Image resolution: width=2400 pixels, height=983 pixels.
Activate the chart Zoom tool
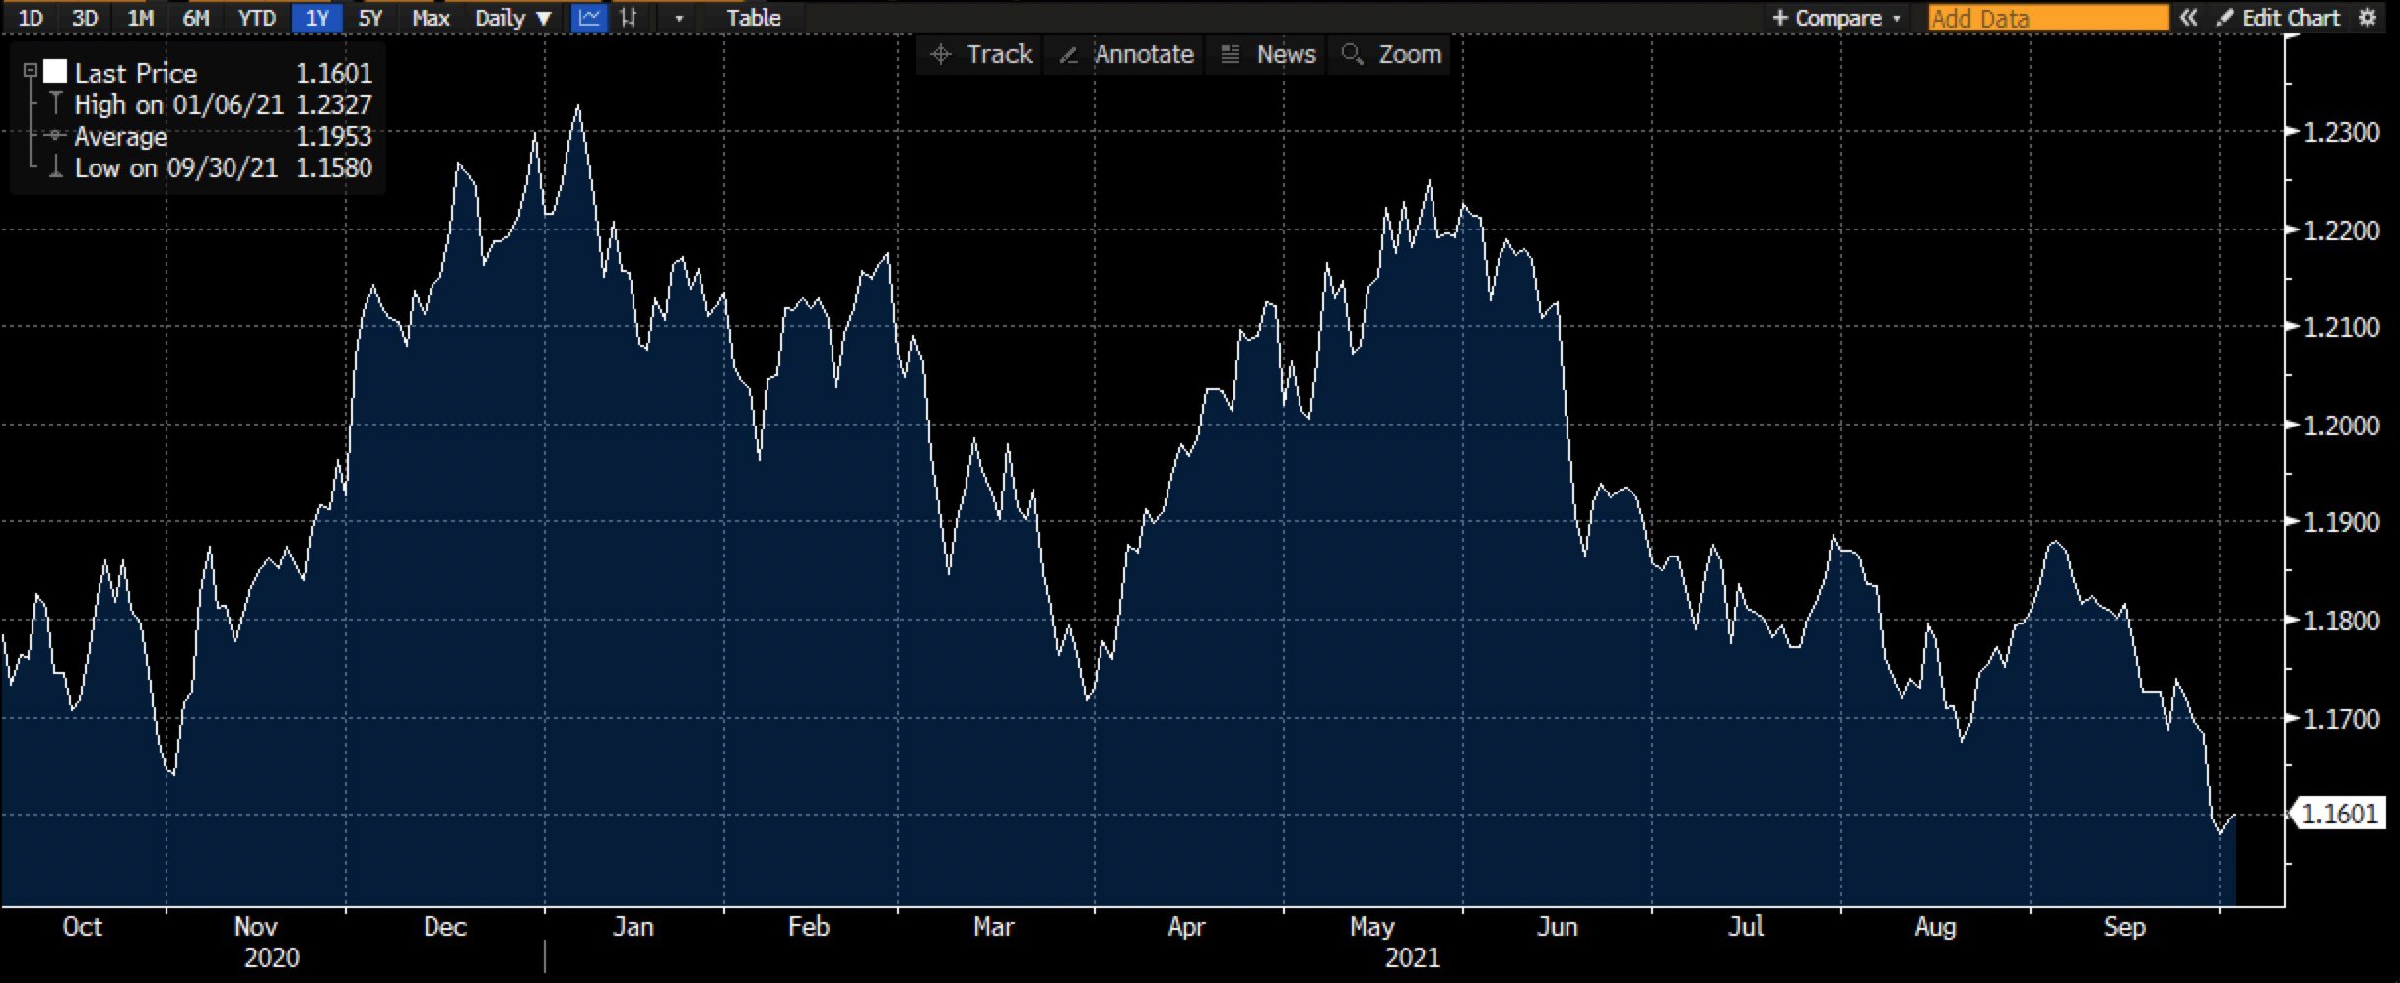pyautogui.click(x=1389, y=54)
